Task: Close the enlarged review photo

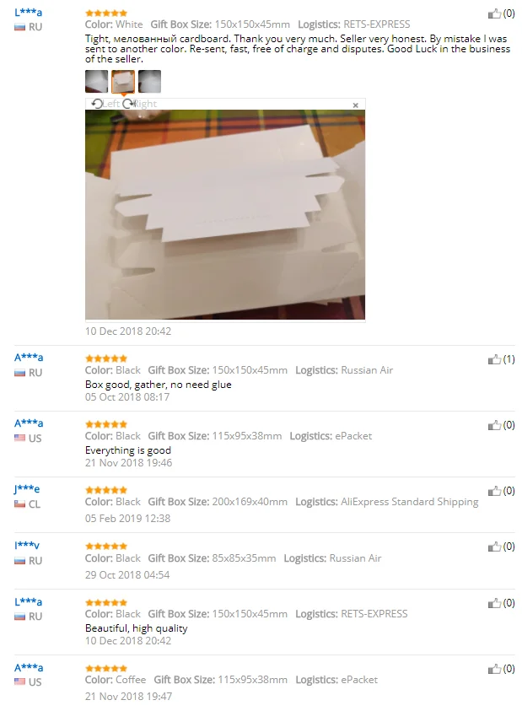Action: click(x=356, y=105)
